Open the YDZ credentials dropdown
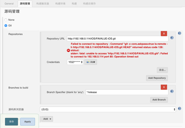 click(75, 62)
